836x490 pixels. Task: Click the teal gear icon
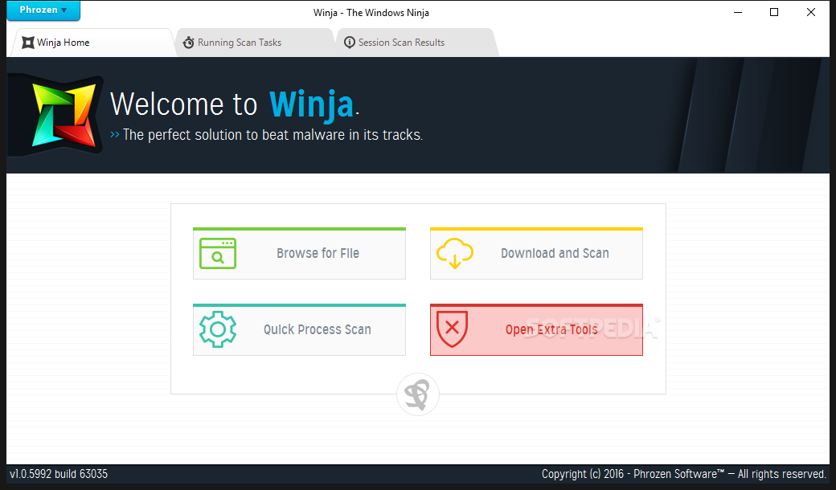218,329
